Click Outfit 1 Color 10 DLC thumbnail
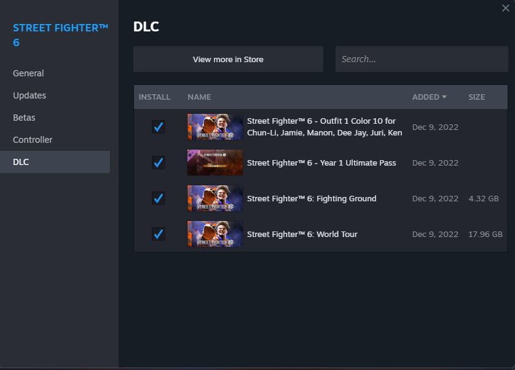The image size is (515, 370). [x=215, y=127]
